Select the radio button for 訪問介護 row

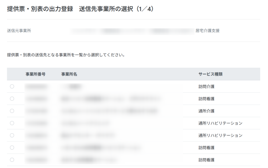12,86
